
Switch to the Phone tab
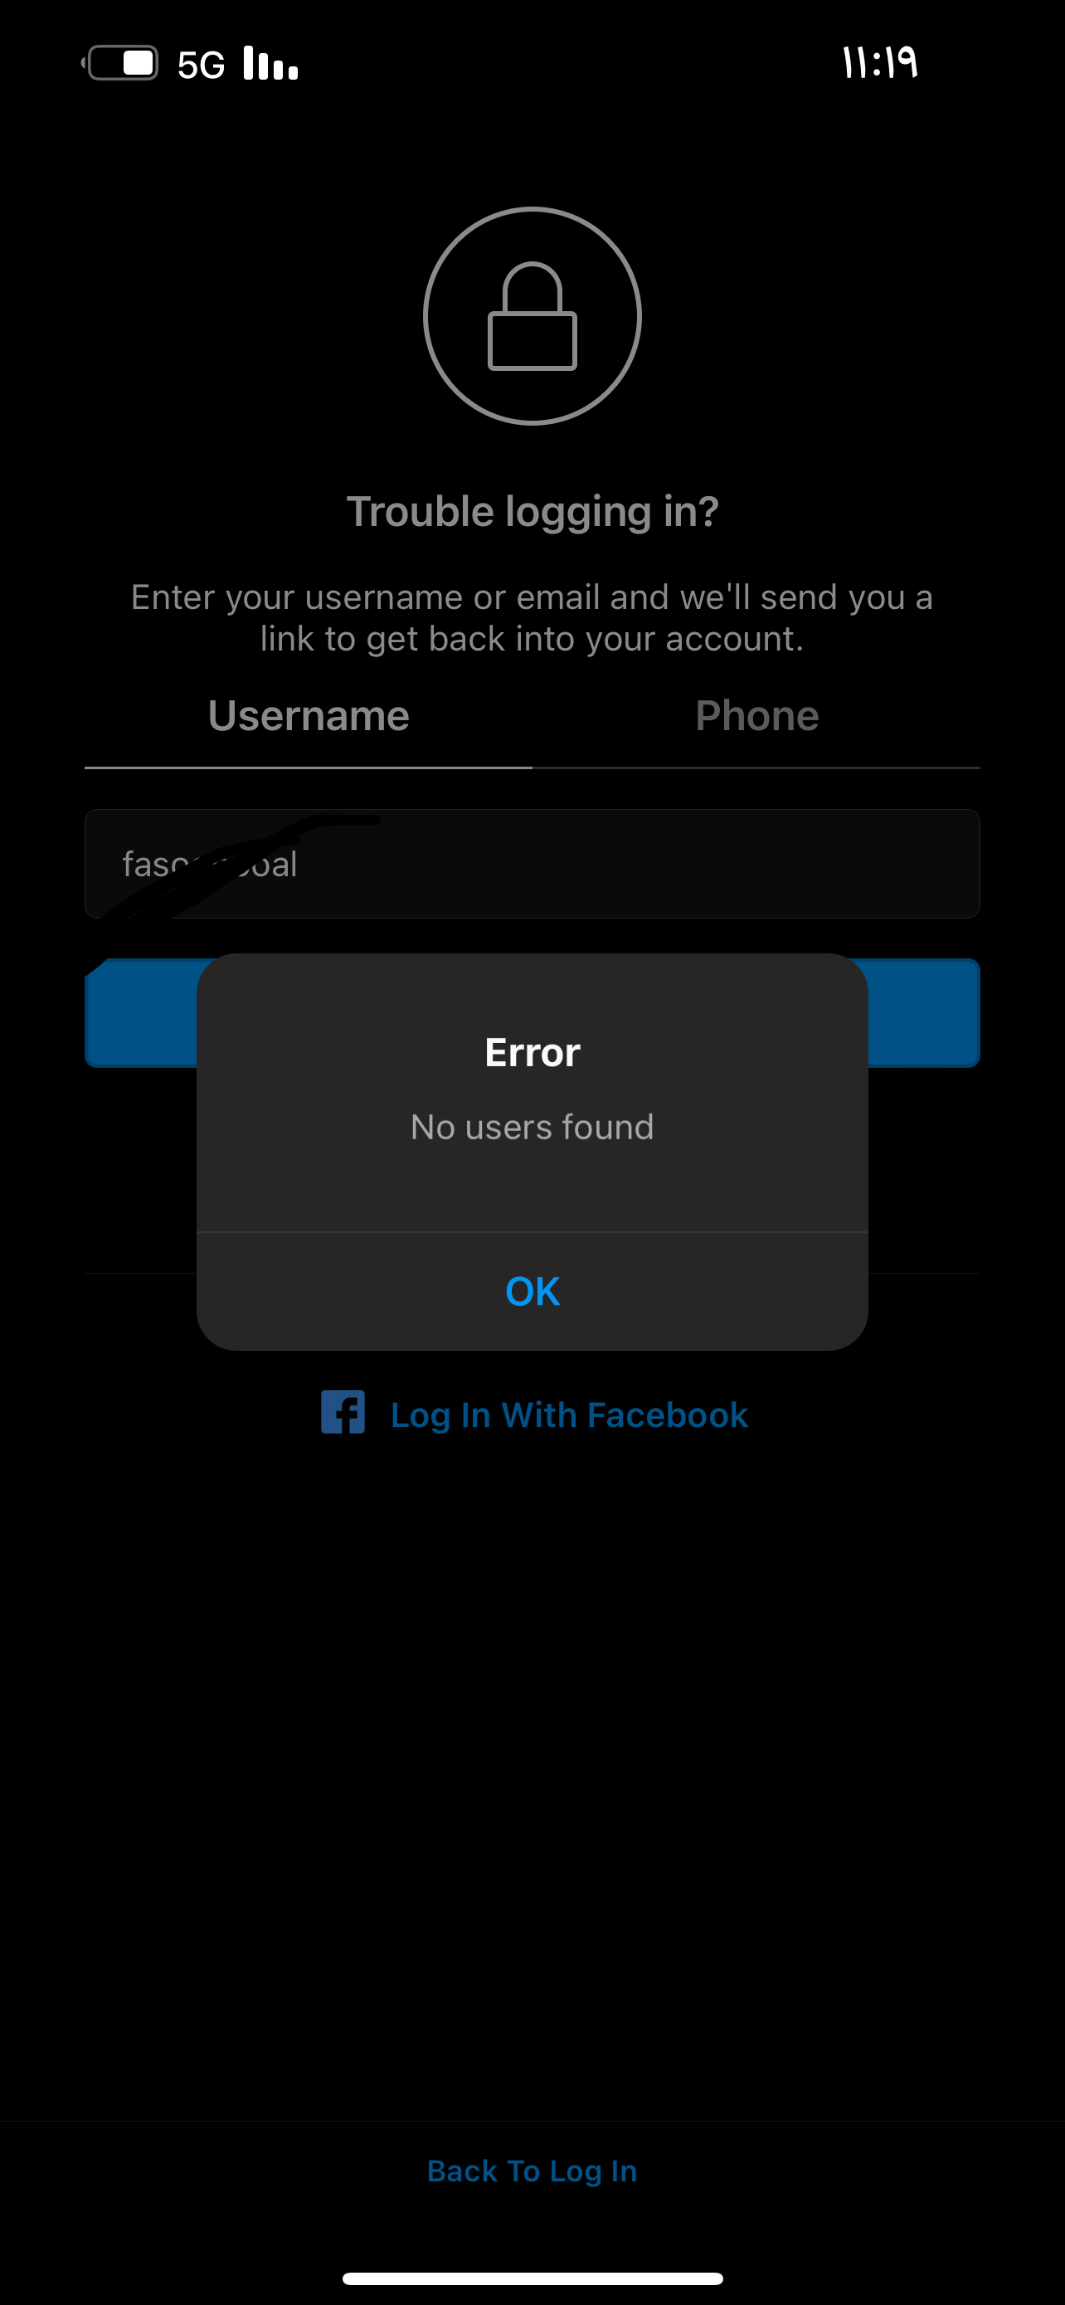[x=756, y=716]
